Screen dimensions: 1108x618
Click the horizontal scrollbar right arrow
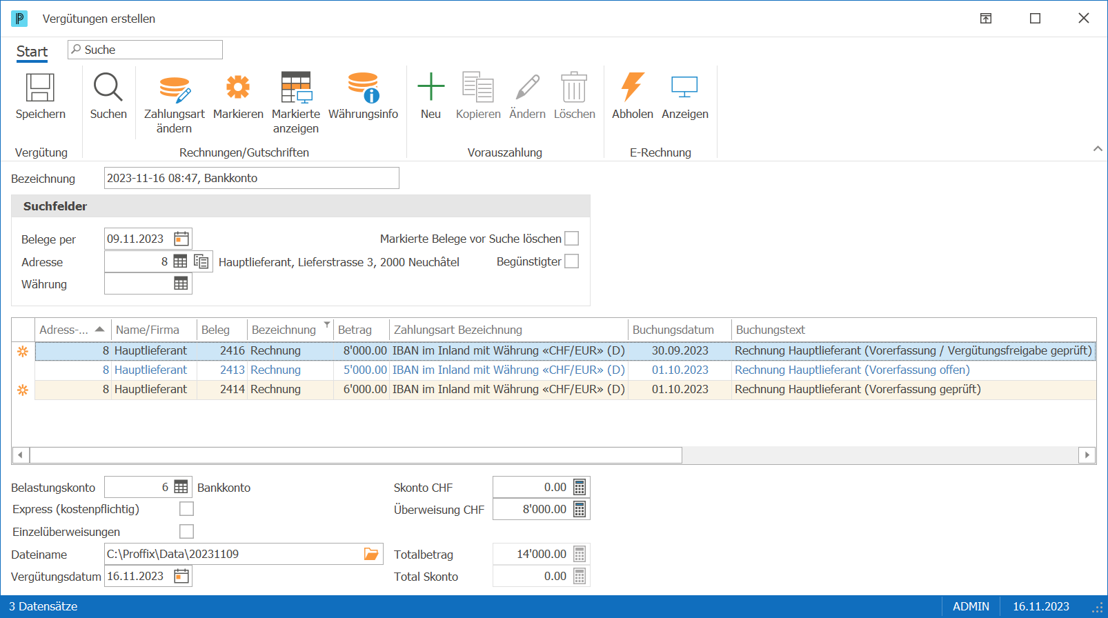[x=1087, y=455]
